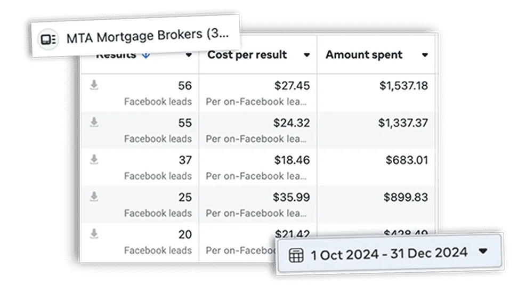Sort by the Amount spent header
This screenshot has width=518, height=285.
[364, 55]
